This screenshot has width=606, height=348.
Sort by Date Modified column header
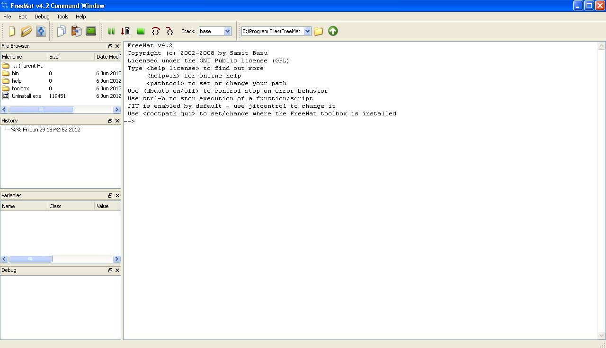(x=108, y=57)
